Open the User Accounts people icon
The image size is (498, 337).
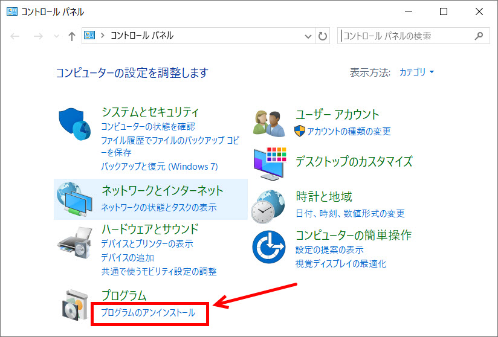pyautogui.click(x=269, y=124)
